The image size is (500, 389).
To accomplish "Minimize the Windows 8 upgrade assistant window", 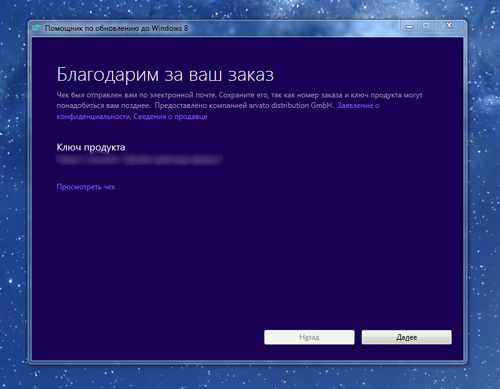I will [409, 25].
